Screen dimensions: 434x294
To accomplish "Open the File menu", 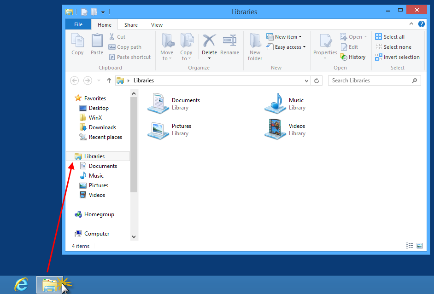I will [x=78, y=24].
